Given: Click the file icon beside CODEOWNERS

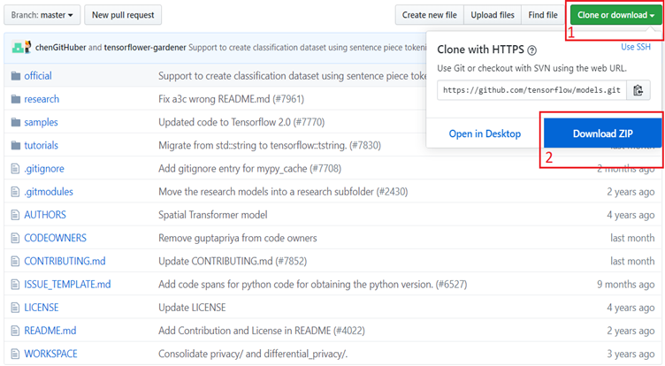Looking at the screenshot, I should (x=15, y=238).
